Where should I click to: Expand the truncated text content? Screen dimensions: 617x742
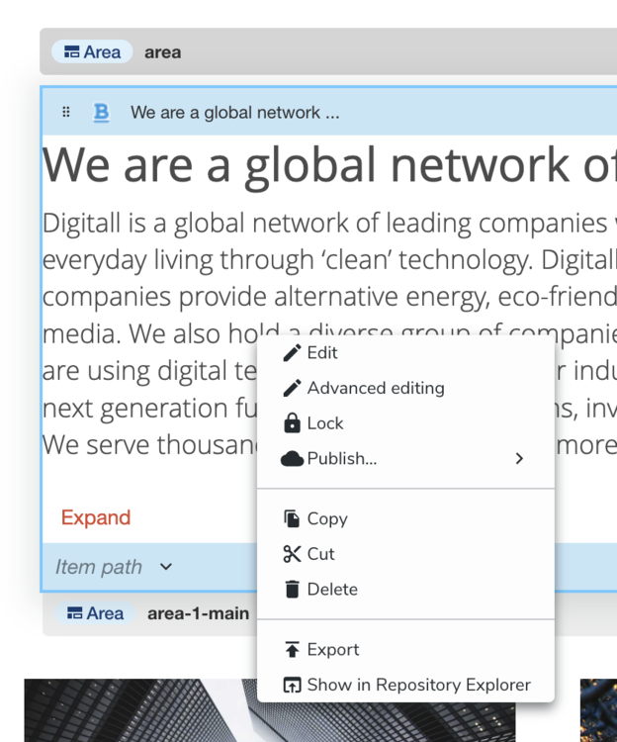click(x=96, y=517)
